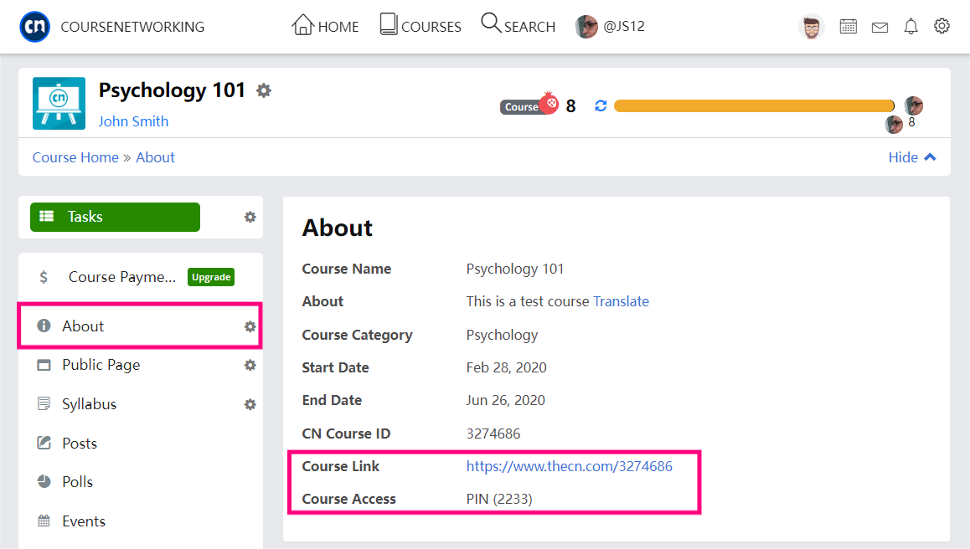Click the gear next to Public Page

click(x=250, y=366)
